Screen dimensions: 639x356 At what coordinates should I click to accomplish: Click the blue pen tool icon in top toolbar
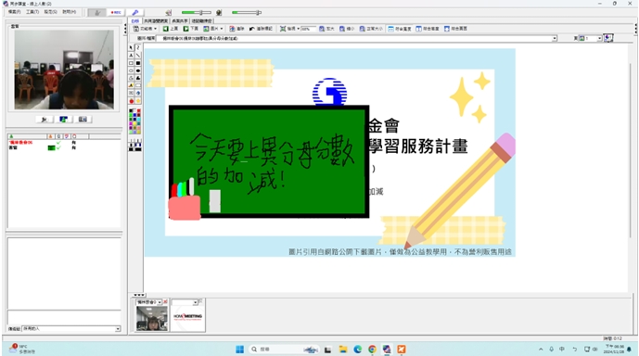135,13
